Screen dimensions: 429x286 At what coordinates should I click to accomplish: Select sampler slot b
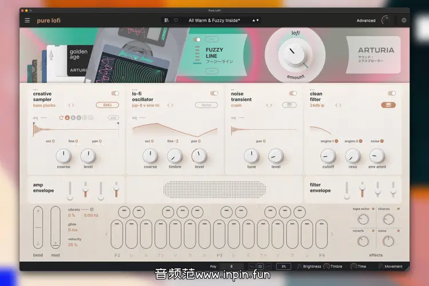click(x=73, y=118)
